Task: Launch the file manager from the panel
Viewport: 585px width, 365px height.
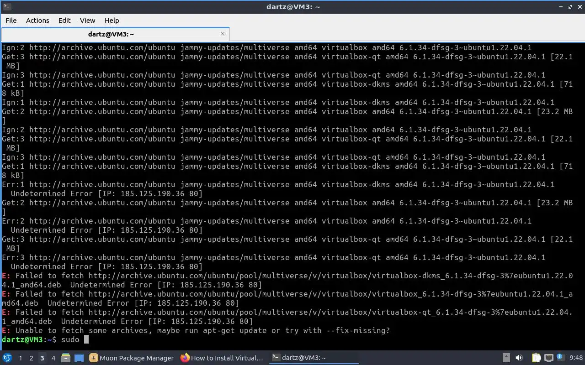Action: 66,358
